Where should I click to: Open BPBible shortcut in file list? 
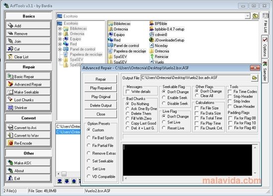158,23
